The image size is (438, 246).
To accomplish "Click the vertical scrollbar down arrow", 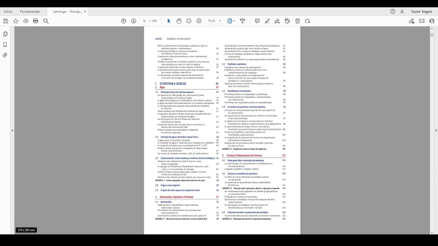I will (x=432, y=232).
